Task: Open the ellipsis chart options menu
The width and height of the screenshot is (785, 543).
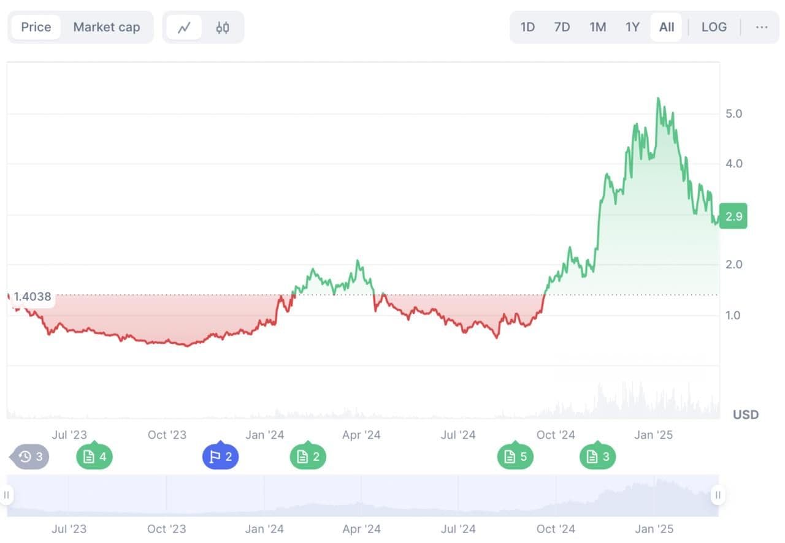Action: click(x=762, y=27)
